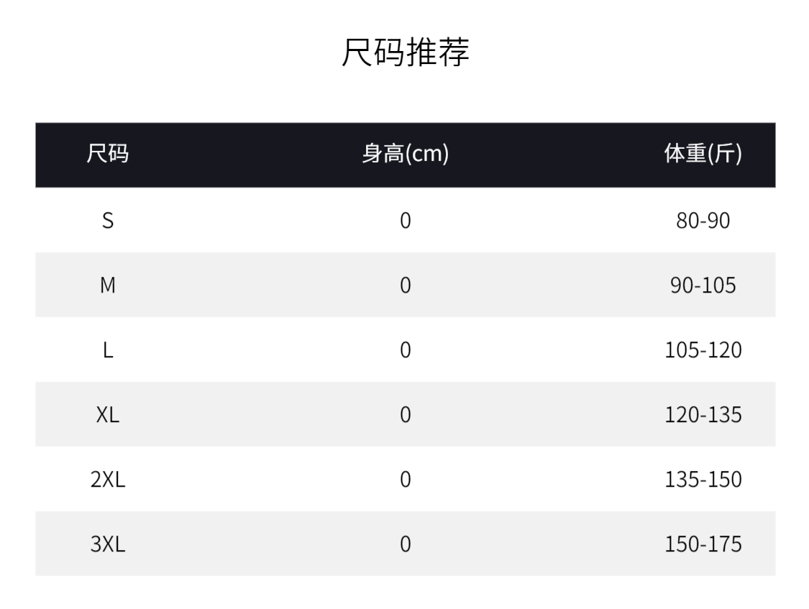Click the 150-175 weight cell

(703, 544)
